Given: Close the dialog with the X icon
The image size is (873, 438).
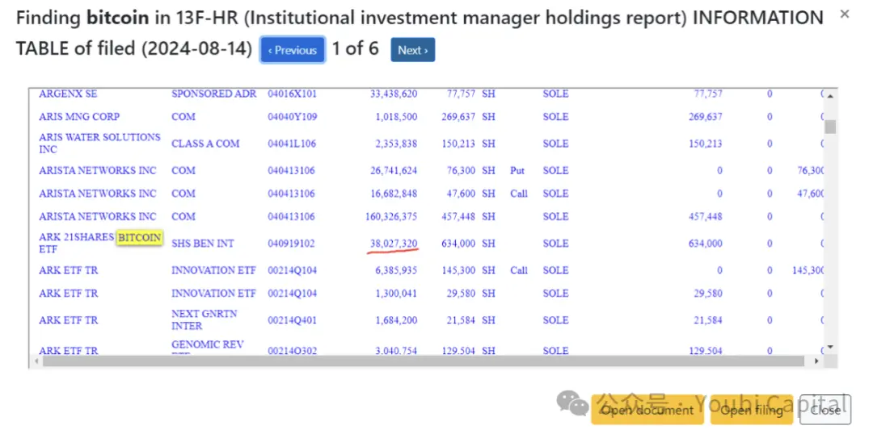Looking at the screenshot, I should click(x=845, y=15).
